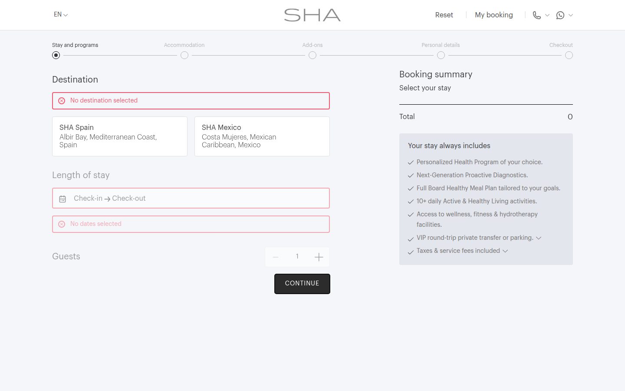The width and height of the screenshot is (625, 391).
Task: Expand the WhatsApp options chevron
Action: [571, 15]
